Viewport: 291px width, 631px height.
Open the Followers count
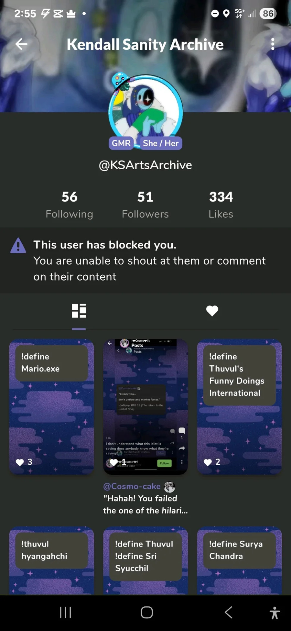[x=145, y=205]
